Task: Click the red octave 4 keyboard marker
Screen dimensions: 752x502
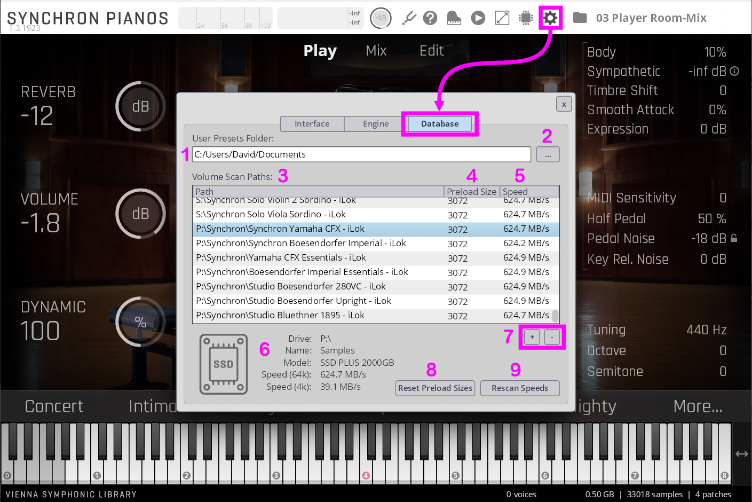Action: pos(366,475)
